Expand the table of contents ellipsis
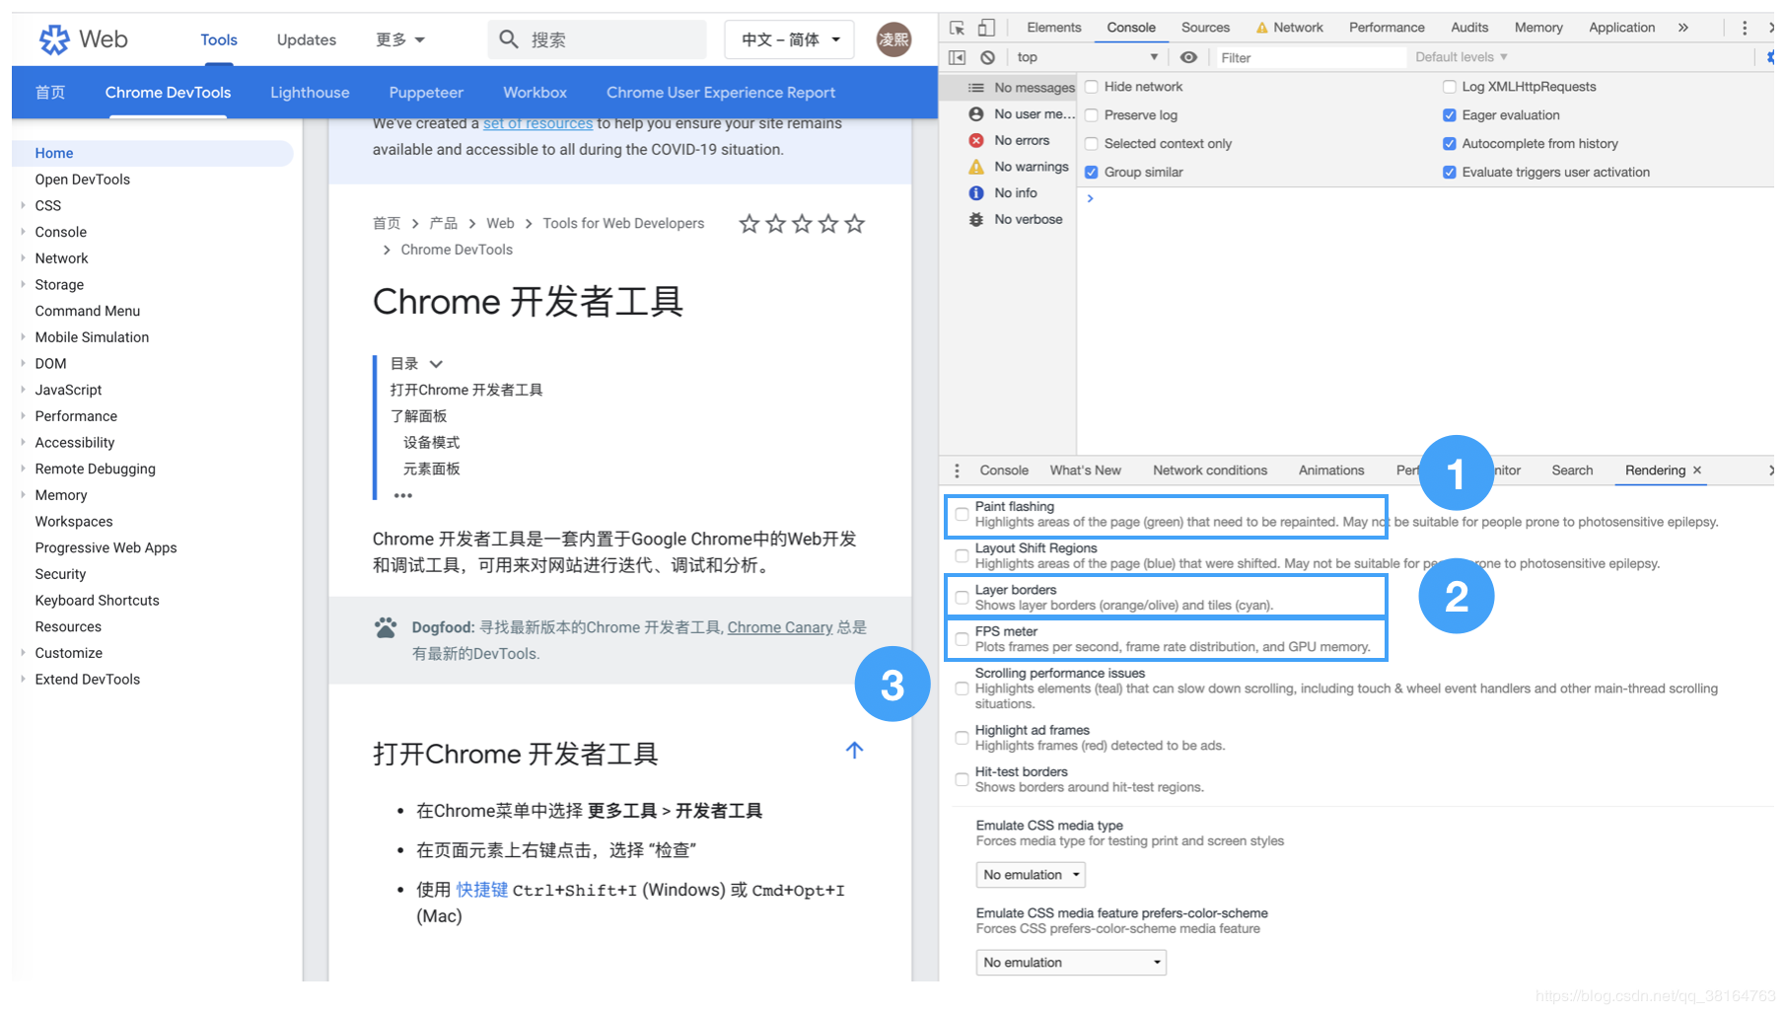This screenshot has width=1785, height=1014. [403, 495]
